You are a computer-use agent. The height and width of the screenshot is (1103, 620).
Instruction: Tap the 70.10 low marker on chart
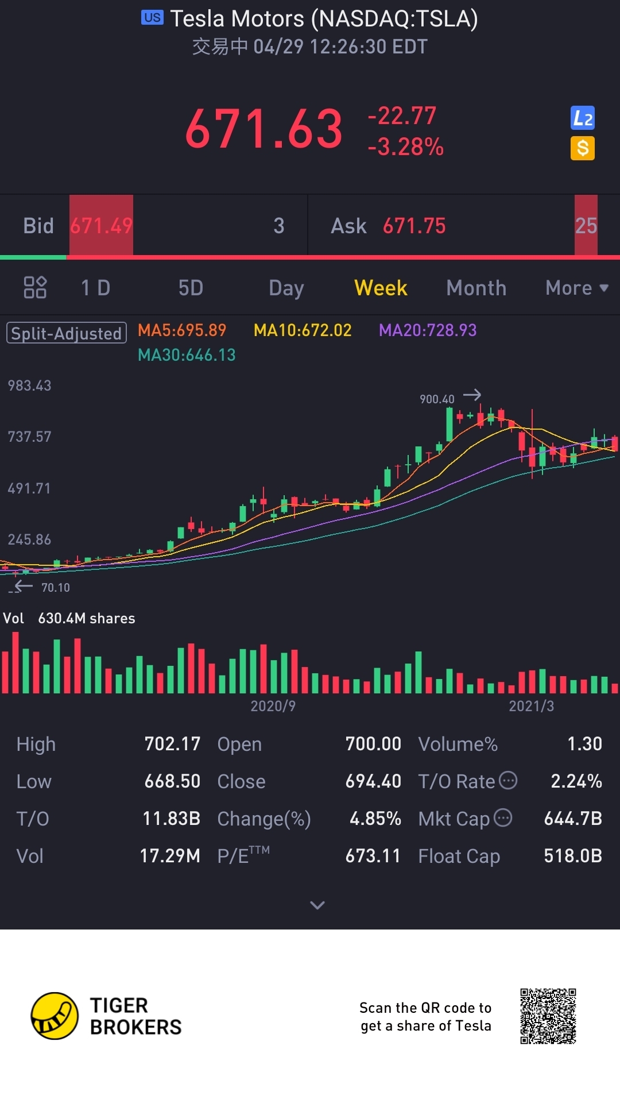tap(55, 588)
